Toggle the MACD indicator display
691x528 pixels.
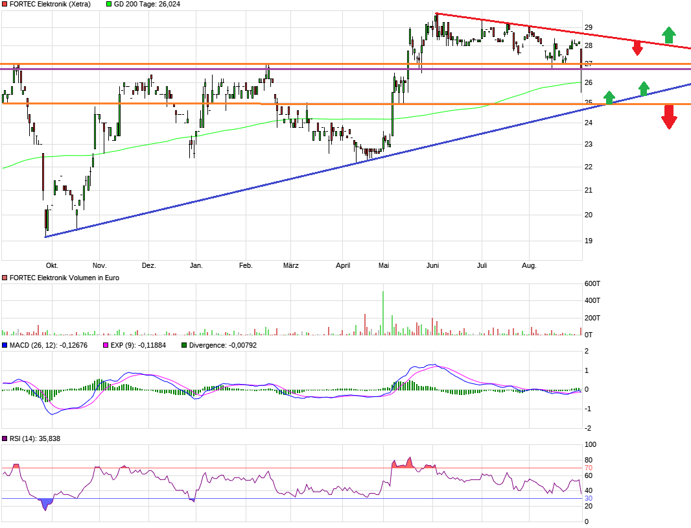4,345
